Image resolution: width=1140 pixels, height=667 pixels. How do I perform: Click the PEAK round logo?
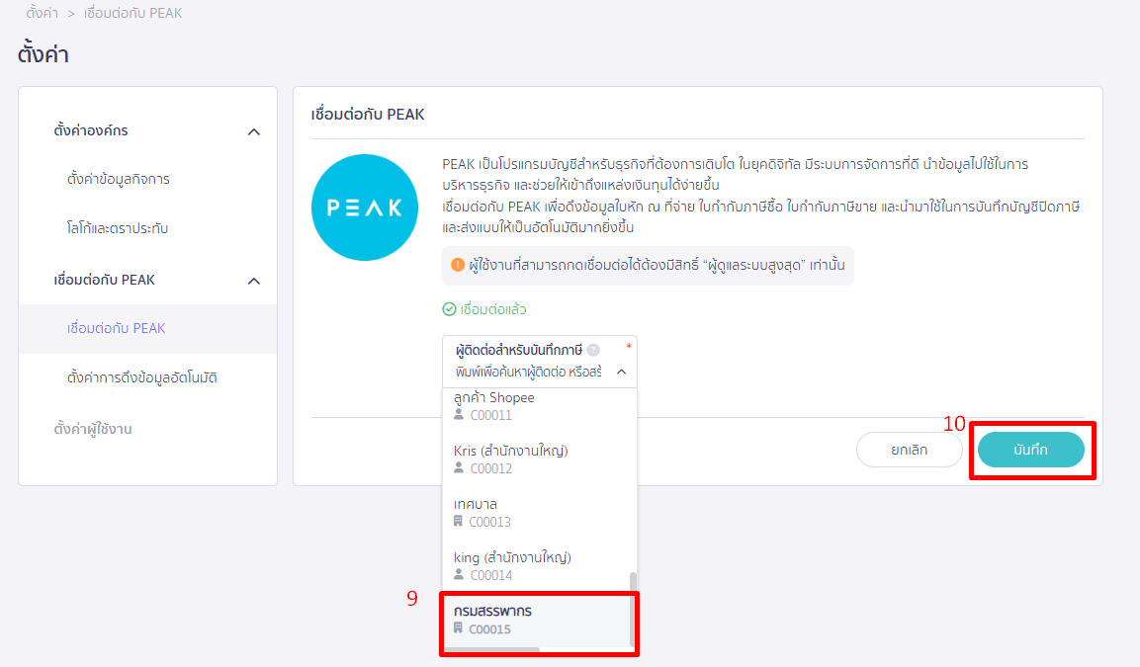(364, 208)
